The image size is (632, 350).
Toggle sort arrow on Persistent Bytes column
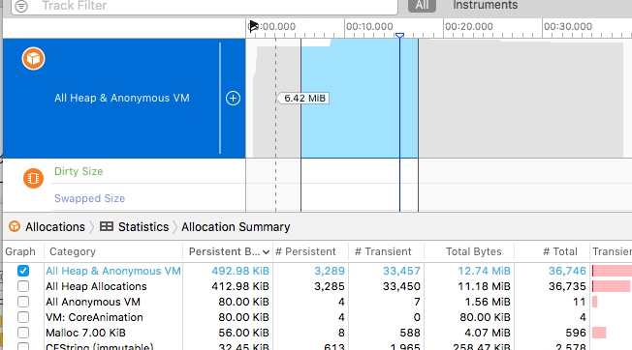point(266,252)
